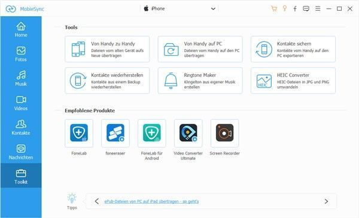This screenshot has width=359, height=218.
Task: Open the Facebook icon link
Action: [295, 9]
